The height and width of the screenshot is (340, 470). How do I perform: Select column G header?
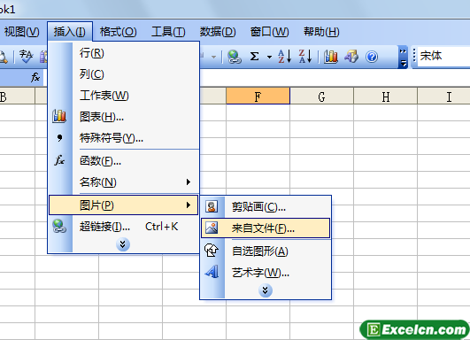[x=322, y=97]
